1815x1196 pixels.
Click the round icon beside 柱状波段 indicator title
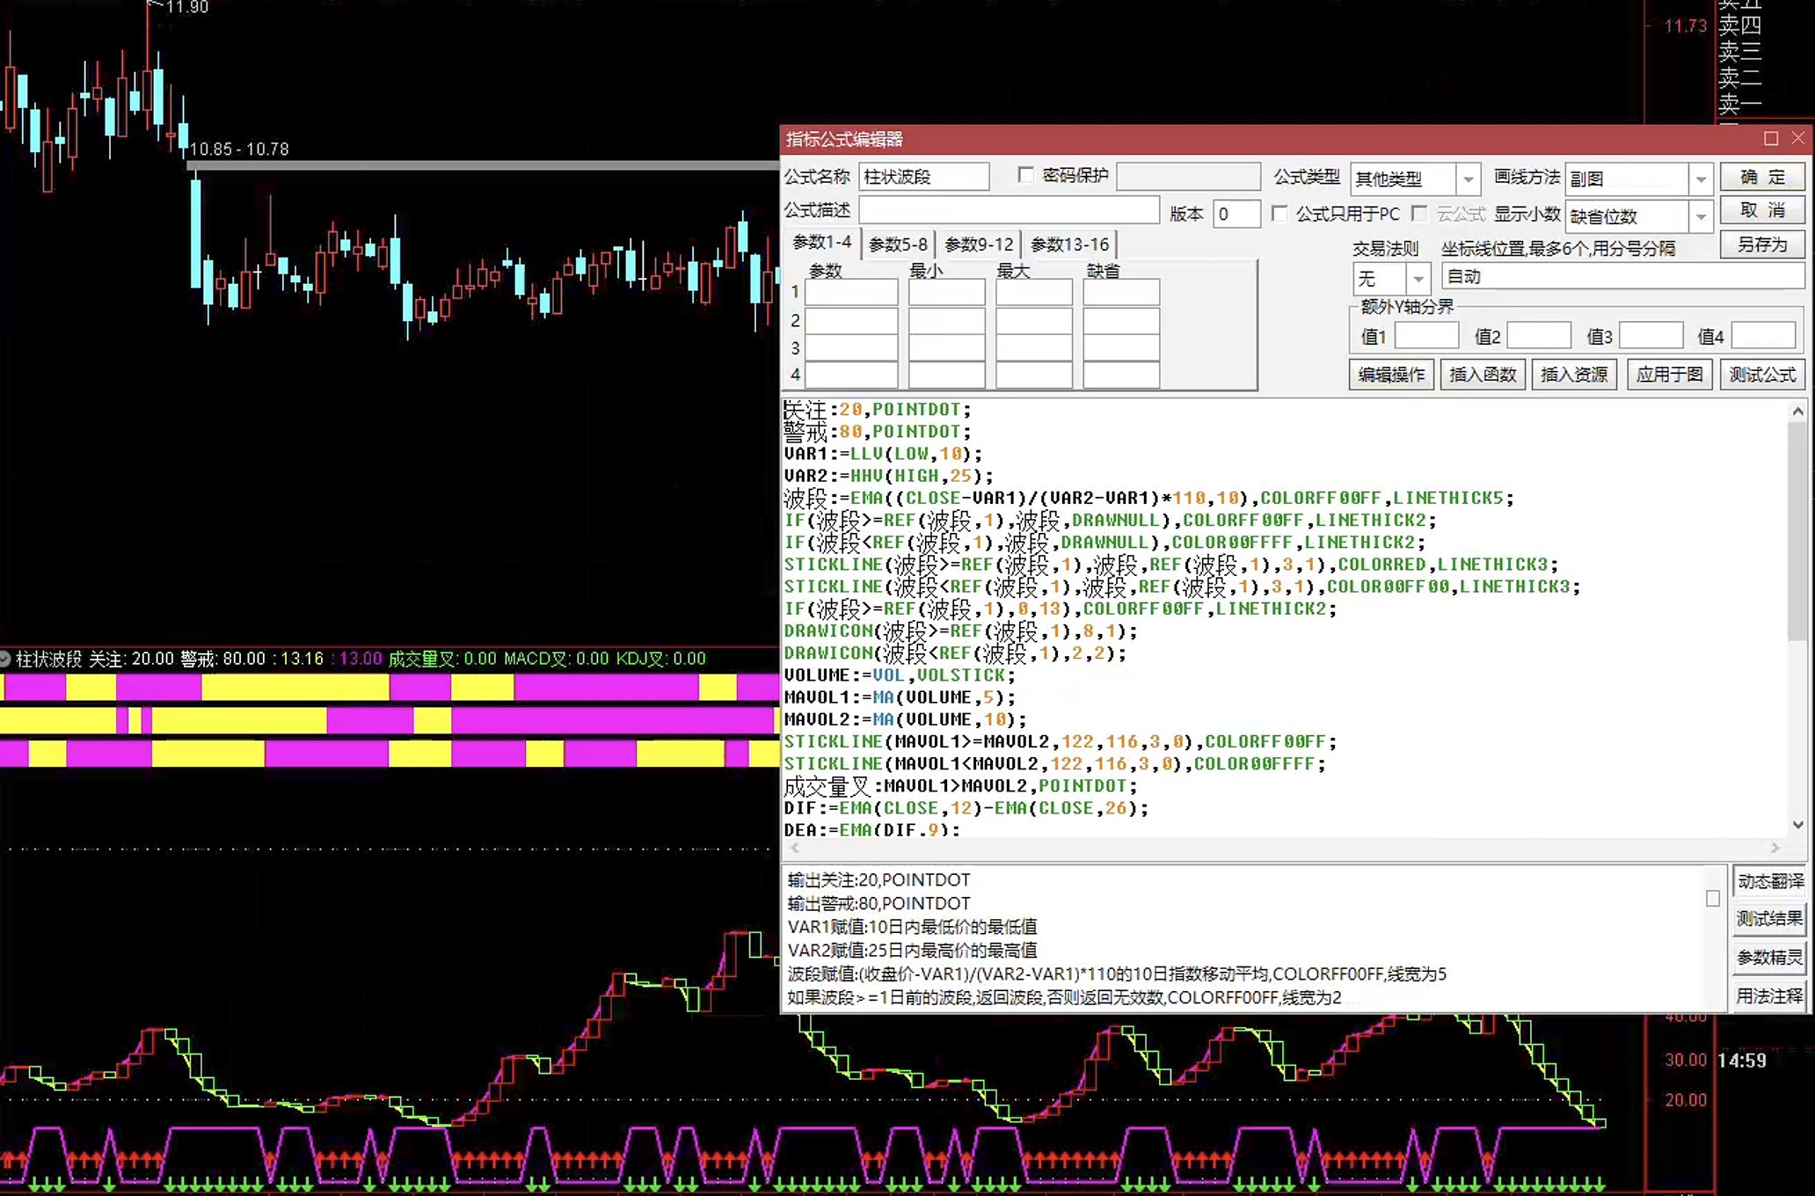pos(5,659)
